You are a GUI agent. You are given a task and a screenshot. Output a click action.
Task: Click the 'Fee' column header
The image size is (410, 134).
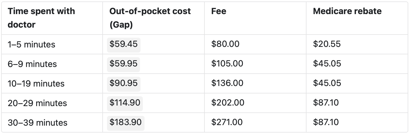click(219, 12)
